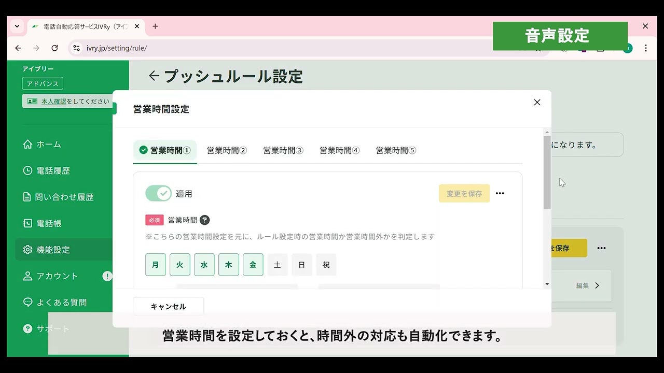Open 機能設定 in the sidebar

[64, 250]
